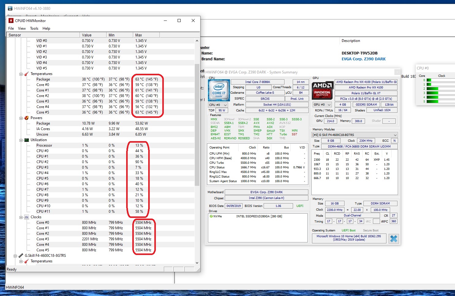455x296 pixels.
Task: Click the Dual-Channel memory mode field
Action: coord(352,215)
